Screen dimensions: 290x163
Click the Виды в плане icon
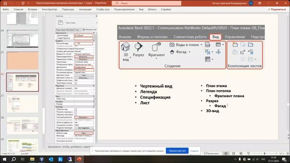[x=172, y=45]
